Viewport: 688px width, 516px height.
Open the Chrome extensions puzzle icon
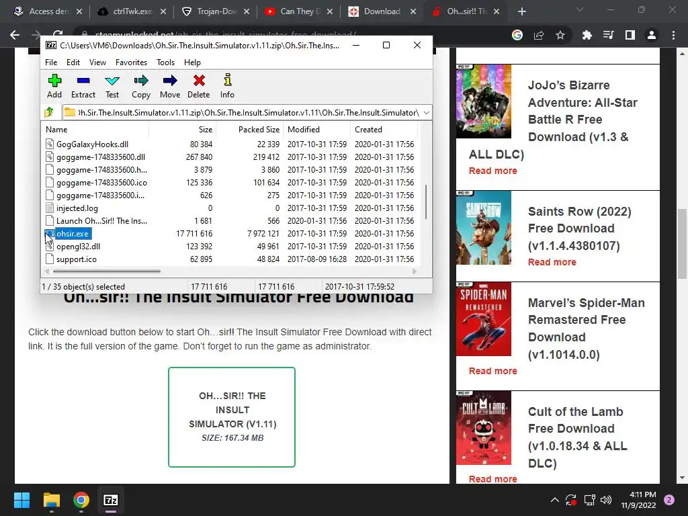[x=587, y=35]
